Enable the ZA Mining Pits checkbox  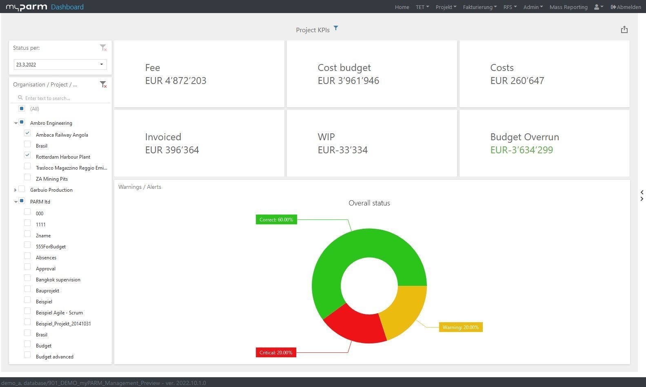pos(27,177)
